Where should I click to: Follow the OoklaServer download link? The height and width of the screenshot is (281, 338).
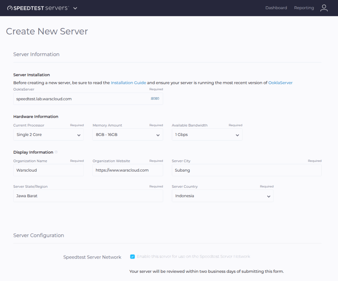click(280, 83)
